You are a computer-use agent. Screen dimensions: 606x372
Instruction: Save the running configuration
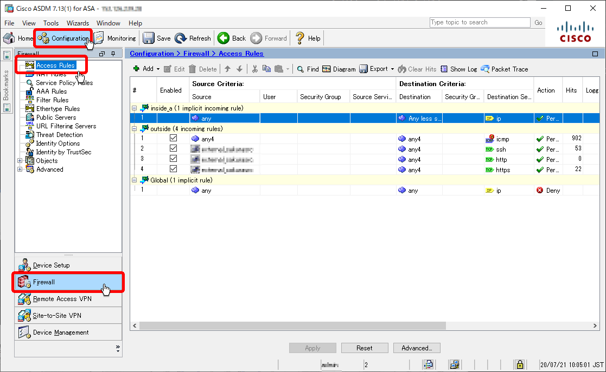[157, 38]
